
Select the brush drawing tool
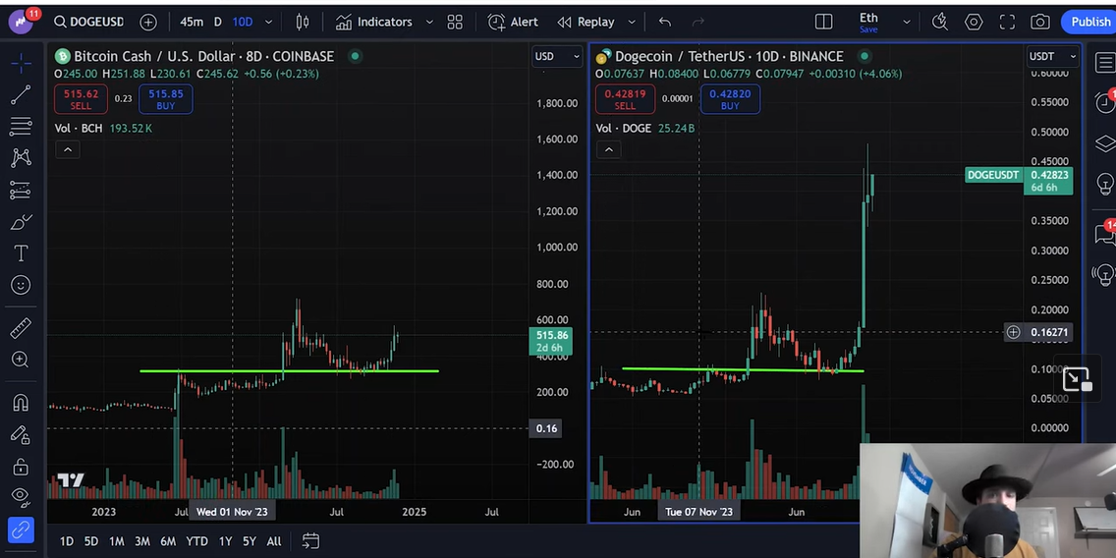[x=21, y=222]
